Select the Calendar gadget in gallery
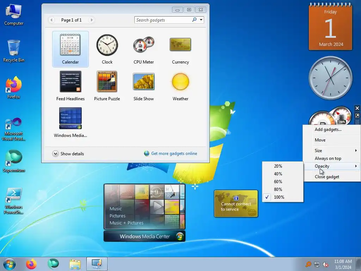Viewport: 361px width, 271px height. click(70, 49)
